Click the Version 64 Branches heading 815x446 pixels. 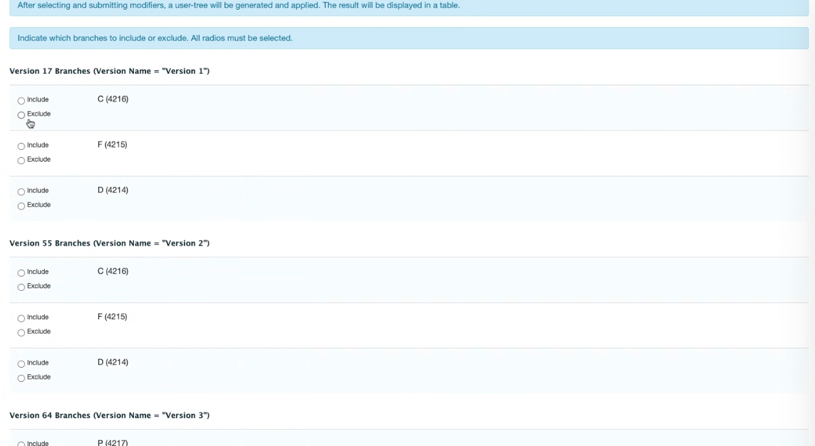pyautogui.click(x=109, y=415)
